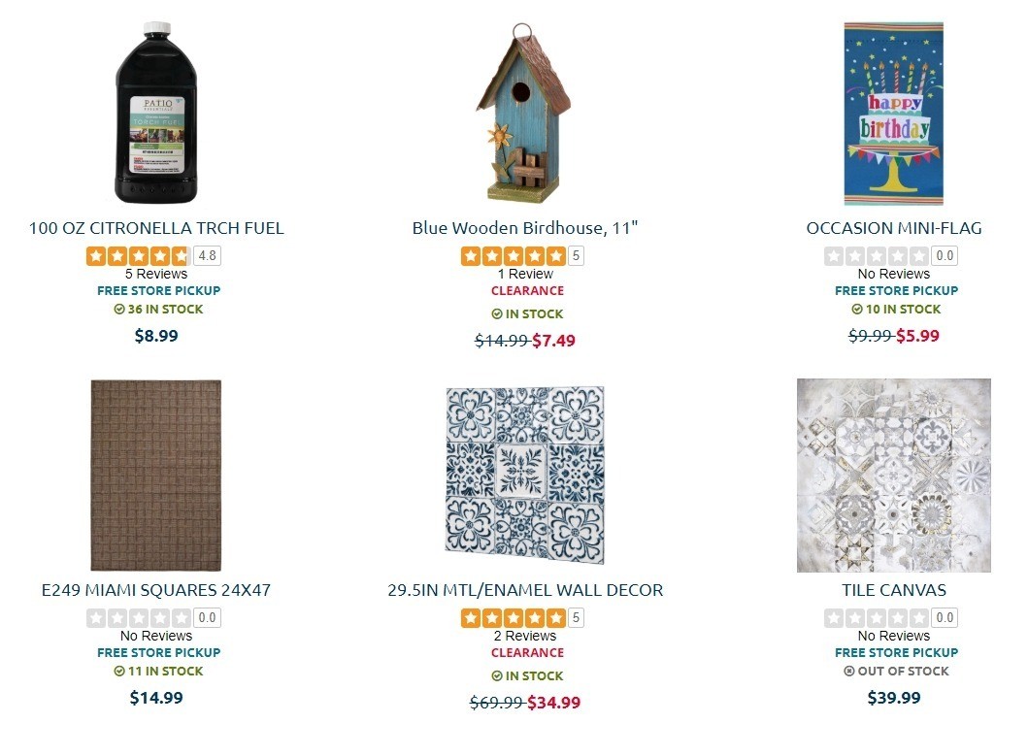Viewport: 1028px width, 756px height.
Task: Open the happy birthday mini-flag image
Action: 893,113
